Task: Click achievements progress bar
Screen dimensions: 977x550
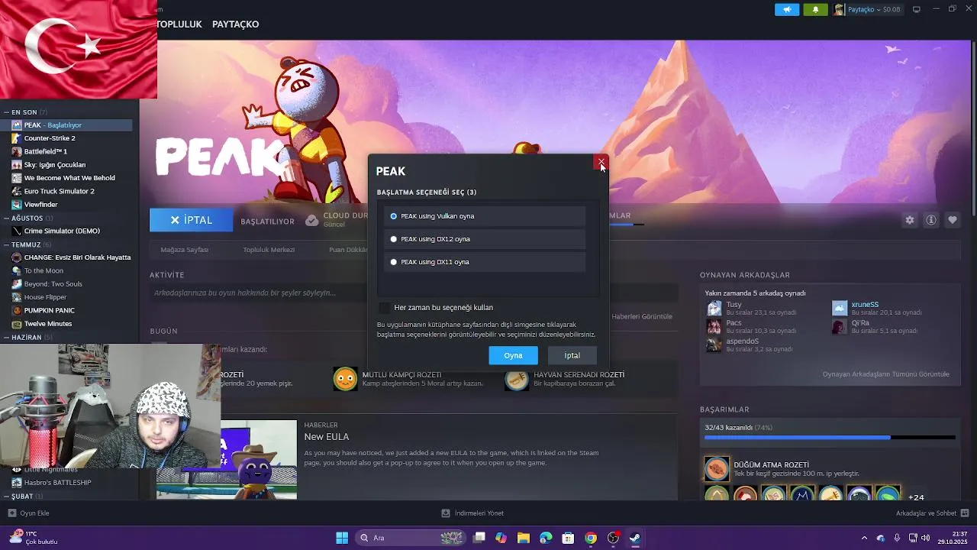Action: pos(830,438)
